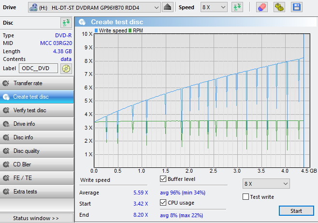Click the apply speed icon next to the Speed dropdown

click(237, 7)
